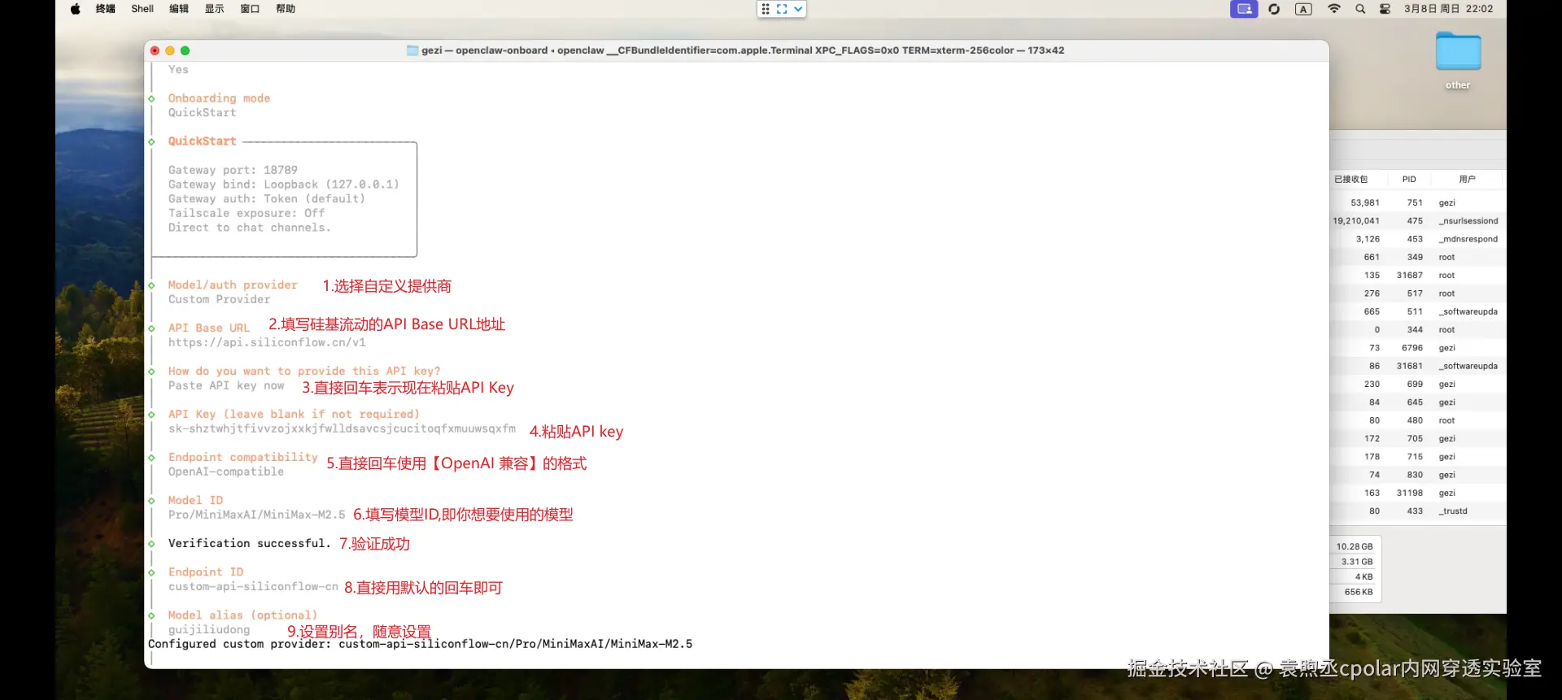
Task: Open the input source A icon
Action: pyautogui.click(x=1303, y=9)
